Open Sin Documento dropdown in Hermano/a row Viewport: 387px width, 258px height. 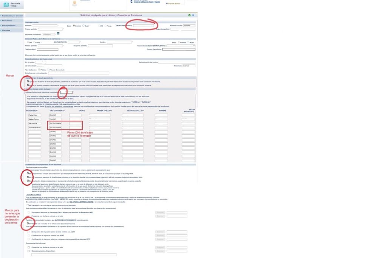click(x=55, y=123)
